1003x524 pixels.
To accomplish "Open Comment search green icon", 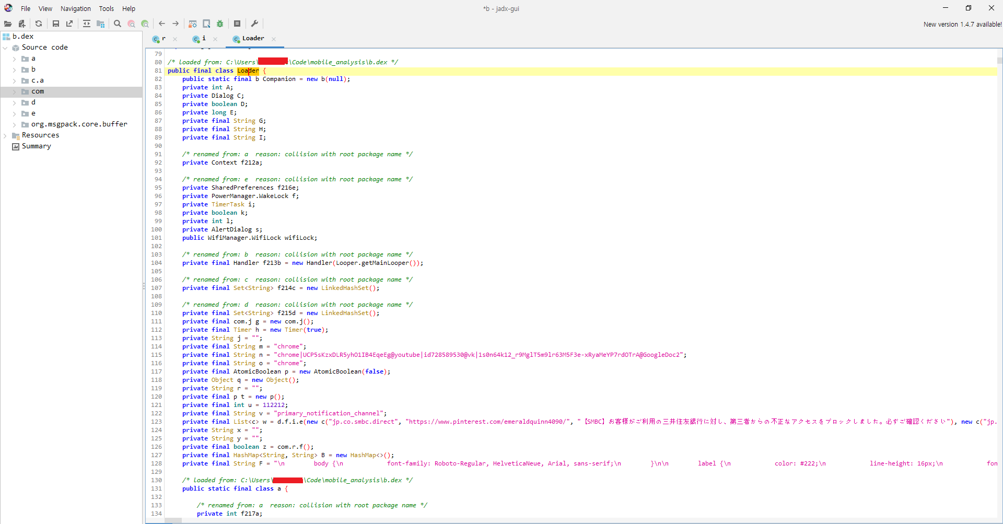I will (x=145, y=24).
